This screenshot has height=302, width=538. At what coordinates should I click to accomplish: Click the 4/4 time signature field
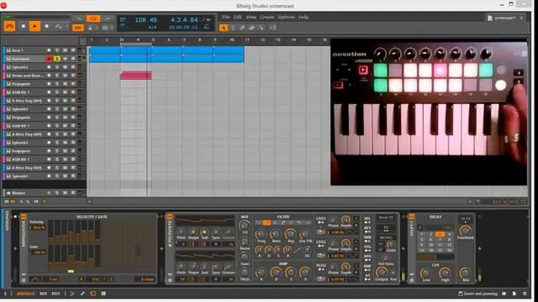152,28
